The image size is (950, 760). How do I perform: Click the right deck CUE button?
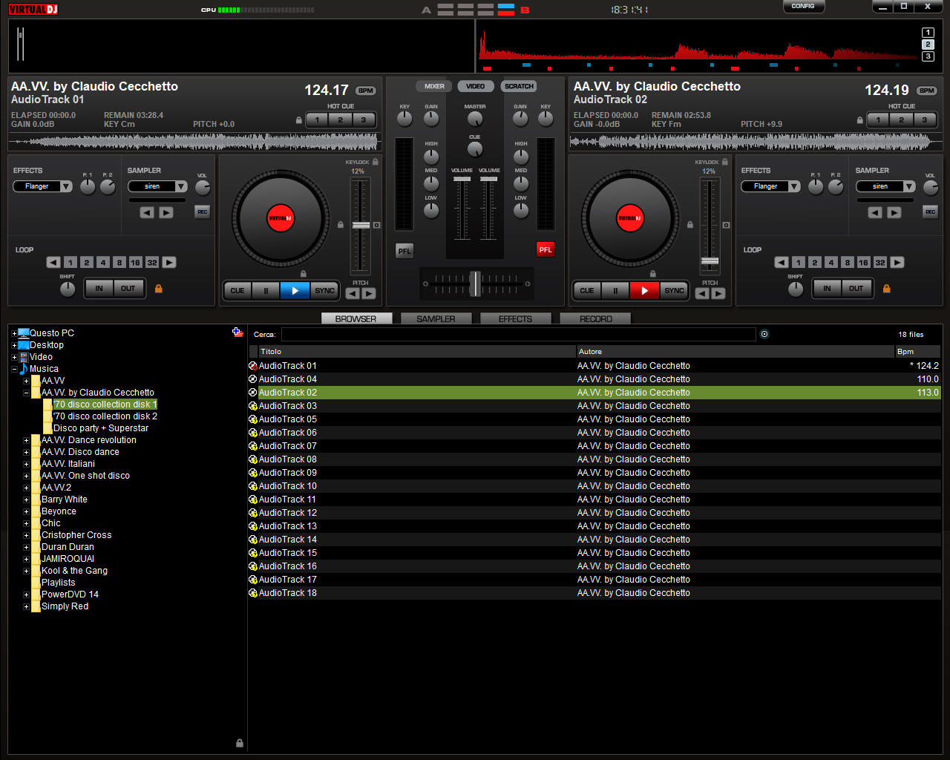587,291
